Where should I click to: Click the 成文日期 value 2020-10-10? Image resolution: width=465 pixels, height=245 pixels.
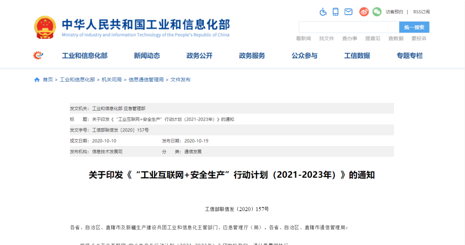click(104, 141)
